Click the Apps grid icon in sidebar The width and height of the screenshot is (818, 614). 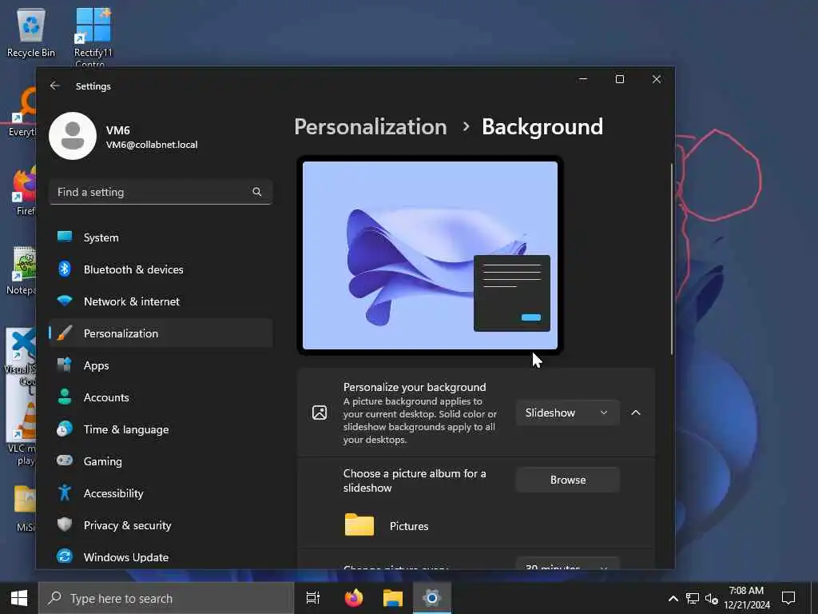coord(65,365)
